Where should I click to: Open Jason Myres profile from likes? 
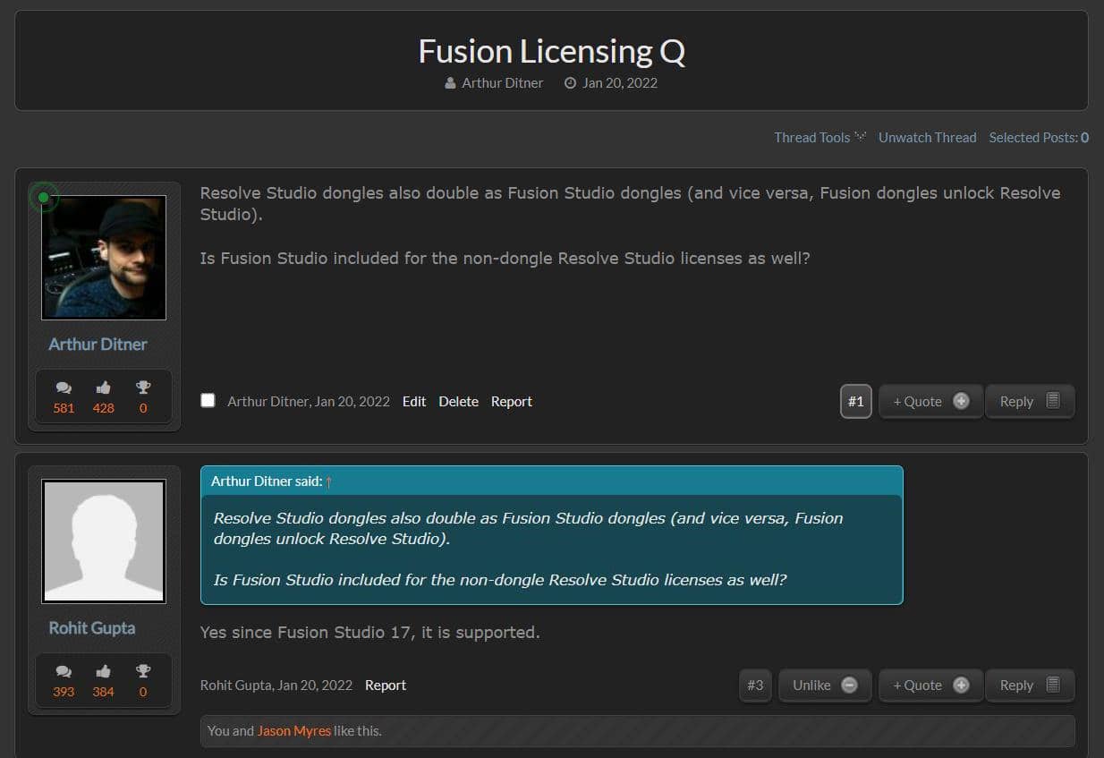pos(293,730)
